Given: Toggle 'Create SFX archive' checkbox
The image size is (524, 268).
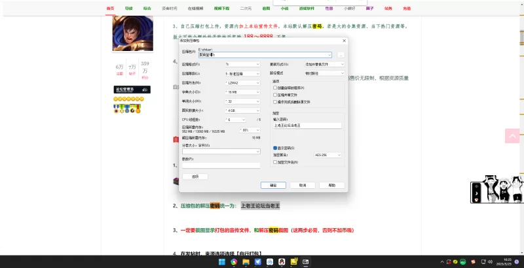Looking at the screenshot, I should 275,88.
